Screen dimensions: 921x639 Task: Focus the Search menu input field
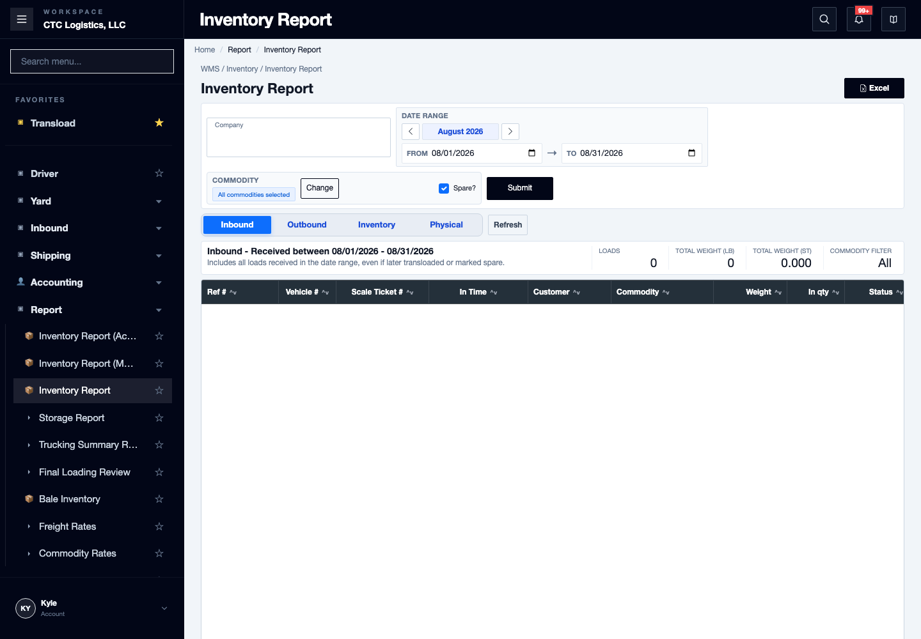(92, 61)
